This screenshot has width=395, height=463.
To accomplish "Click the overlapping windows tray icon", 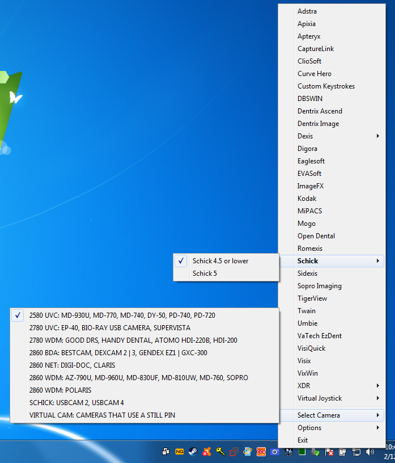I will [x=166, y=452].
